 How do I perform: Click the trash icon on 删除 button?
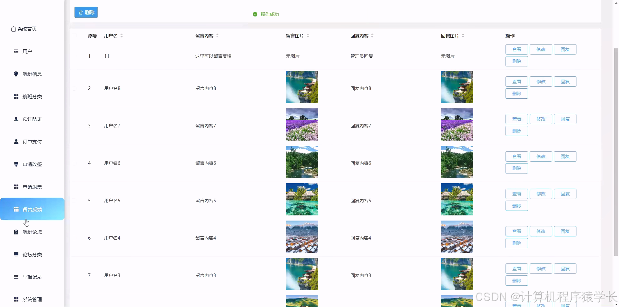81,12
